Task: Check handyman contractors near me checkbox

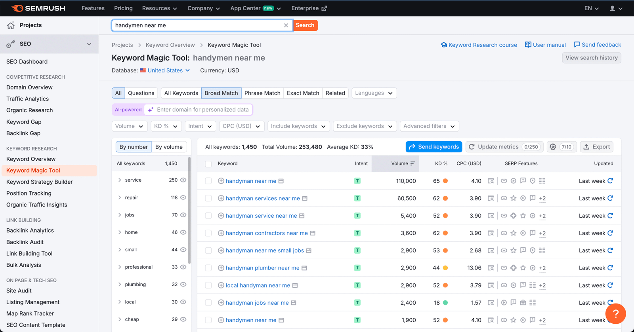Action: click(208, 233)
